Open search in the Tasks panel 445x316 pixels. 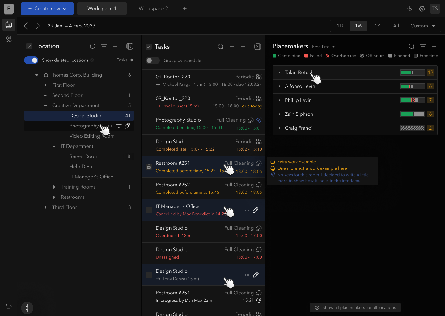point(221,47)
